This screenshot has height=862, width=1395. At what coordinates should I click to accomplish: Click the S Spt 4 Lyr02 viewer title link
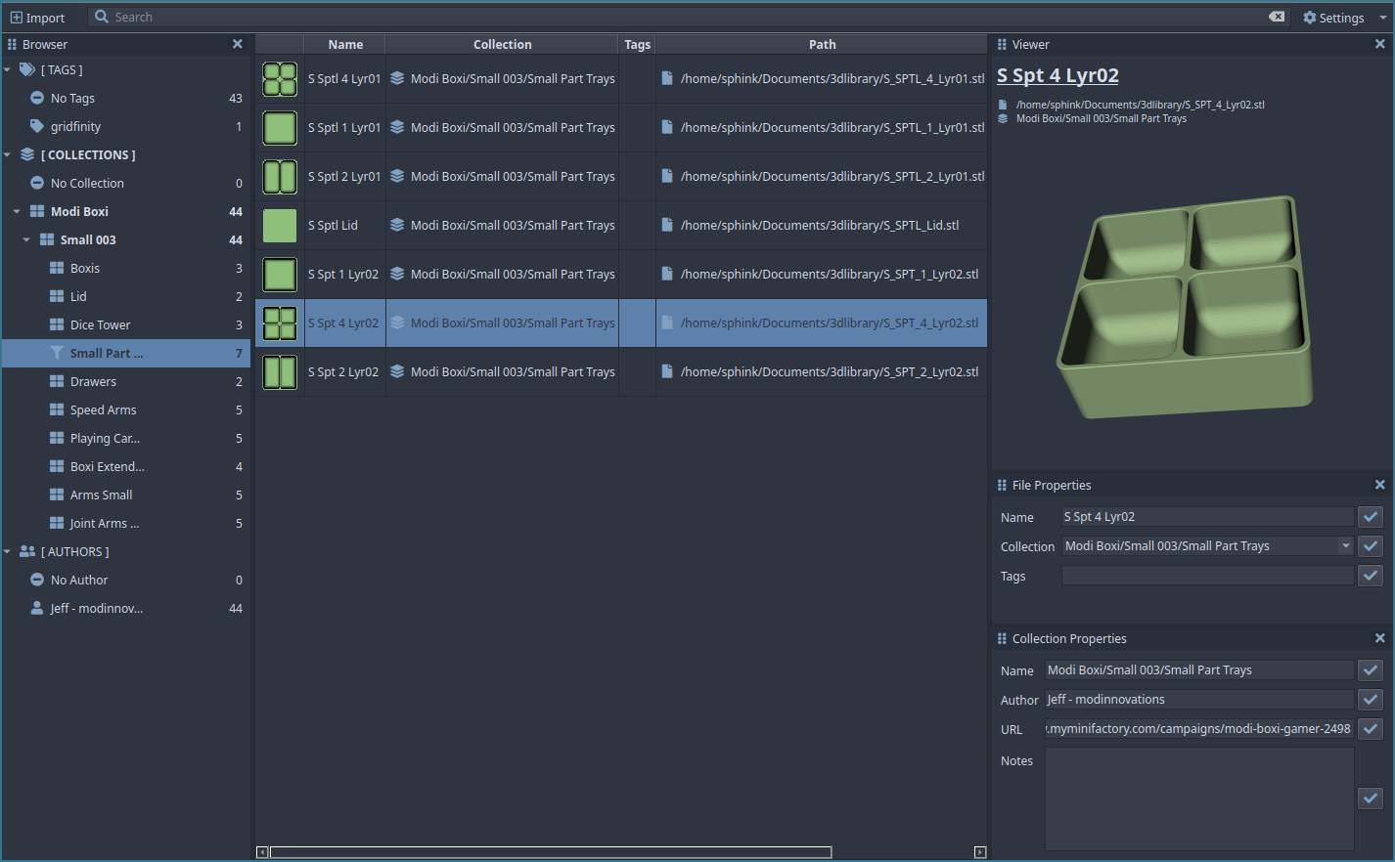coord(1057,76)
